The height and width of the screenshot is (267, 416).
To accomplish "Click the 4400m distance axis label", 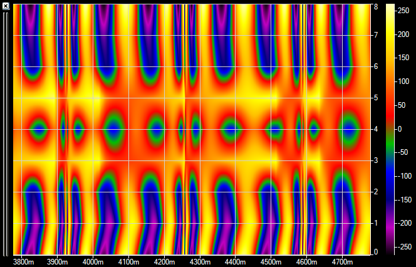I will (x=236, y=262).
